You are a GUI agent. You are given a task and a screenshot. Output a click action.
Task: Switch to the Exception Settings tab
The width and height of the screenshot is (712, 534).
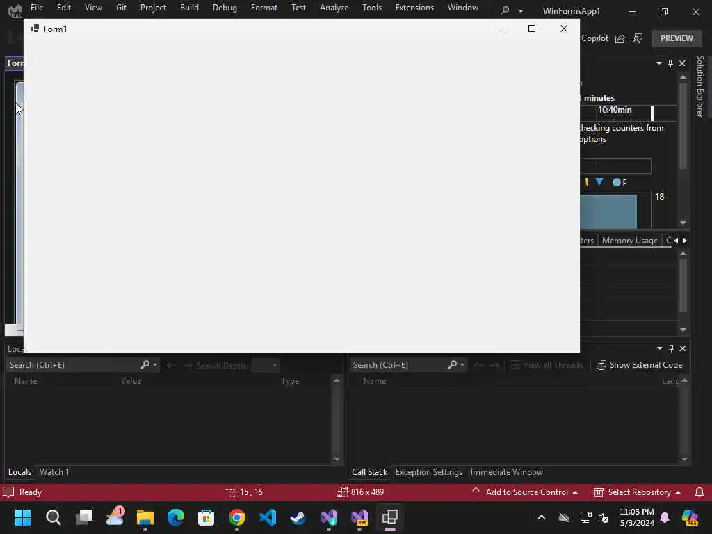coord(428,472)
